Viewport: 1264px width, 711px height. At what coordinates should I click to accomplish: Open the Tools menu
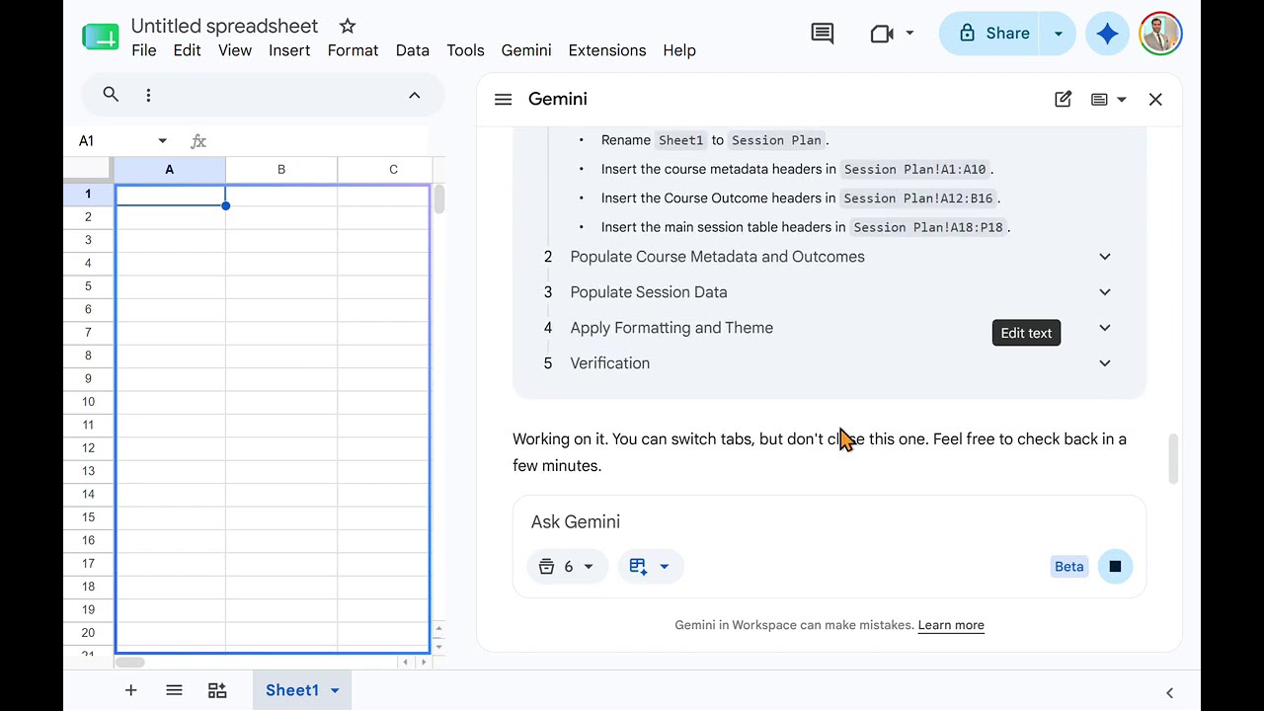coord(465,50)
